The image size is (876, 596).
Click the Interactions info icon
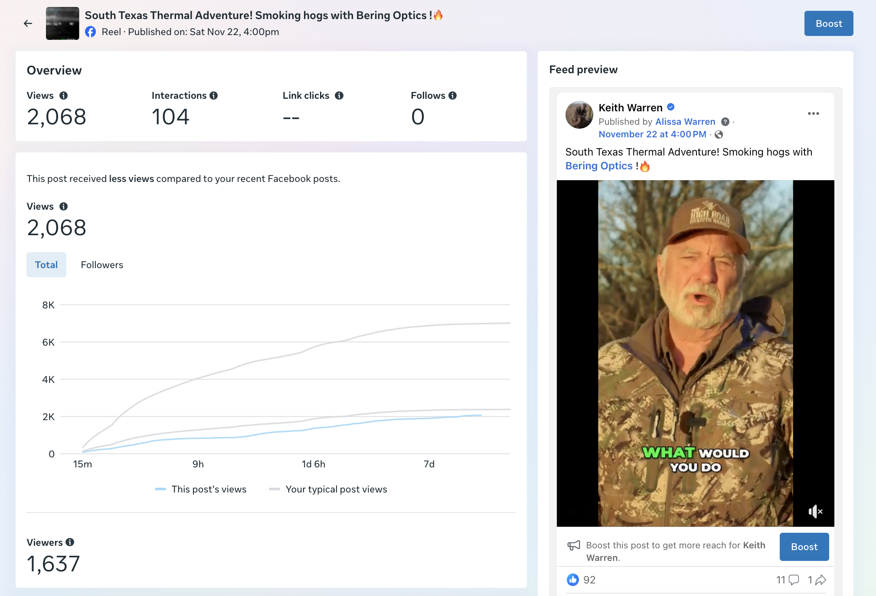pyautogui.click(x=214, y=96)
